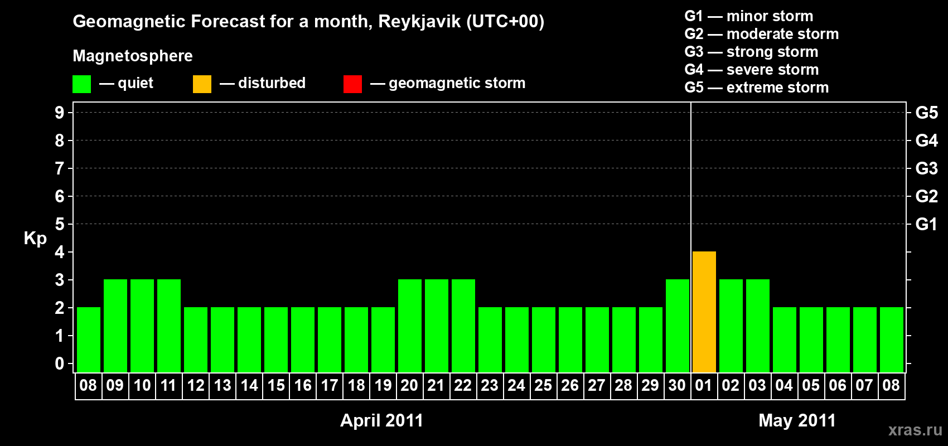The height and width of the screenshot is (446, 948).
Task: Click the date label 28
Action: point(623,385)
